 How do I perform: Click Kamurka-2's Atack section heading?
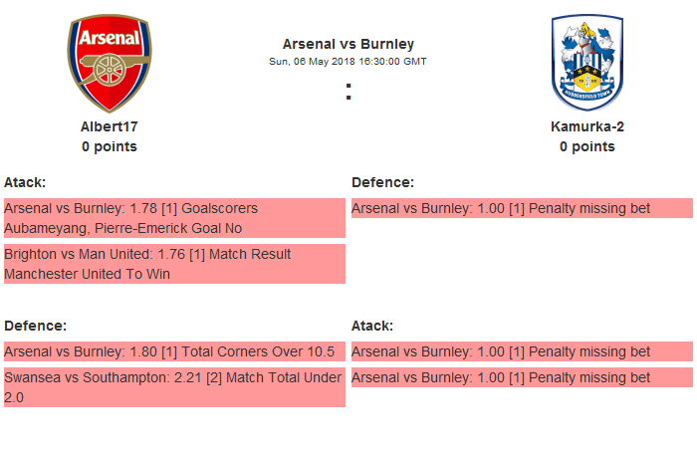point(372,326)
